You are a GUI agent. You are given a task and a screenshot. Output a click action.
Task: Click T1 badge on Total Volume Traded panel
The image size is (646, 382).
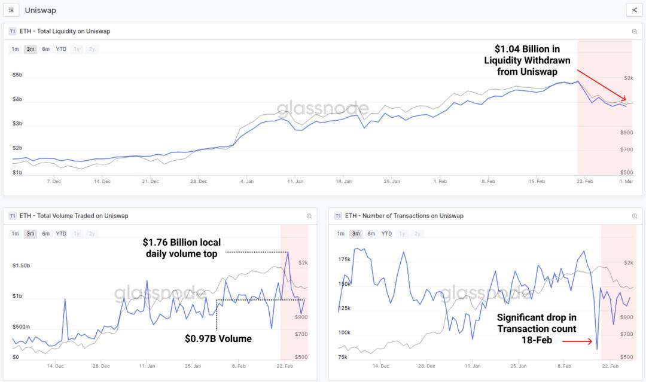tap(13, 216)
